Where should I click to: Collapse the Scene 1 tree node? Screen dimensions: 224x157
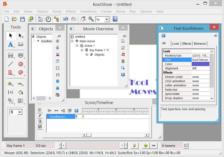pyautogui.click(x=77, y=45)
